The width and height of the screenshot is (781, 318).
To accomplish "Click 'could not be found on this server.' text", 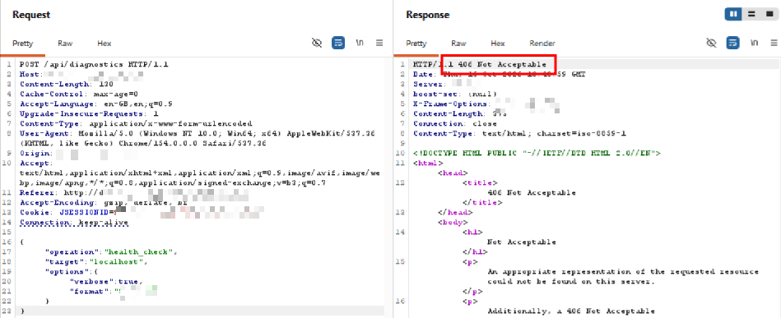I will [571, 282].
